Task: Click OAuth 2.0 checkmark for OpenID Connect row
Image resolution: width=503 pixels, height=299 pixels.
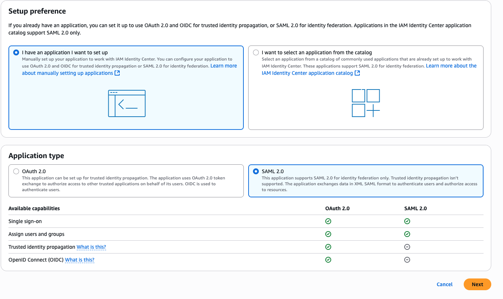Action: coord(328,260)
